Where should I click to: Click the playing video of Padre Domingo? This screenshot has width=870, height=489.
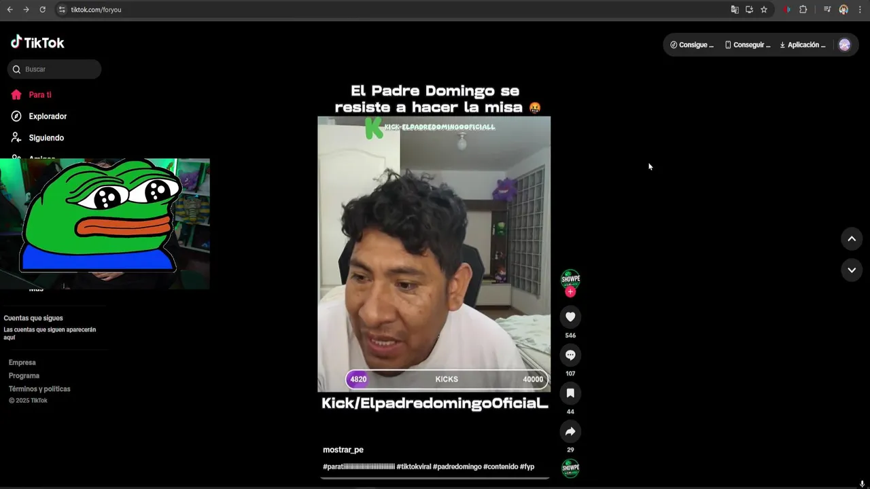(x=434, y=255)
